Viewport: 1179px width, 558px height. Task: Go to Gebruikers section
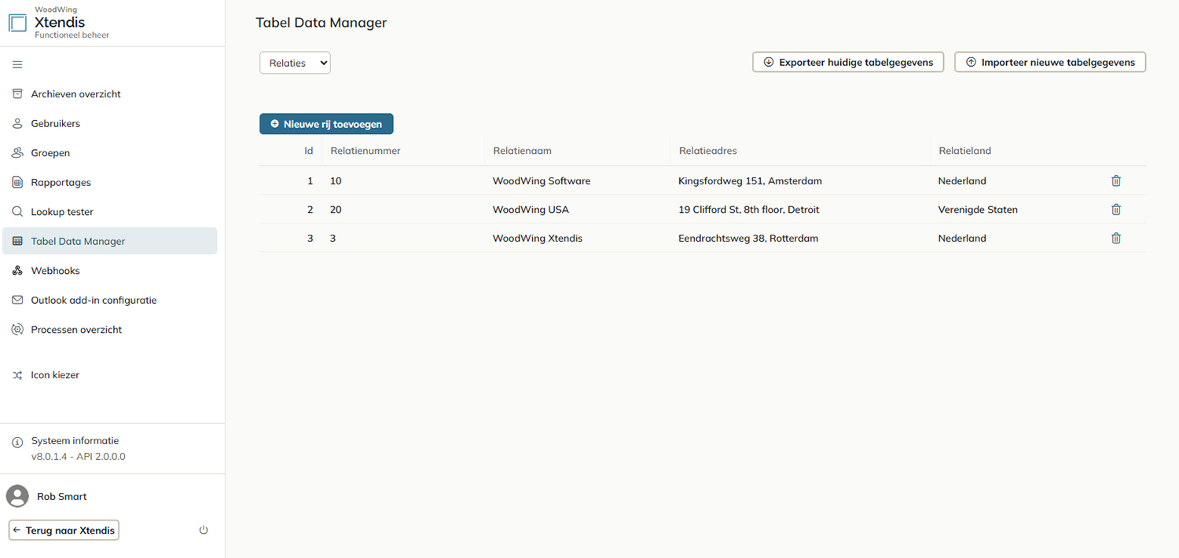(x=110, y=123)
